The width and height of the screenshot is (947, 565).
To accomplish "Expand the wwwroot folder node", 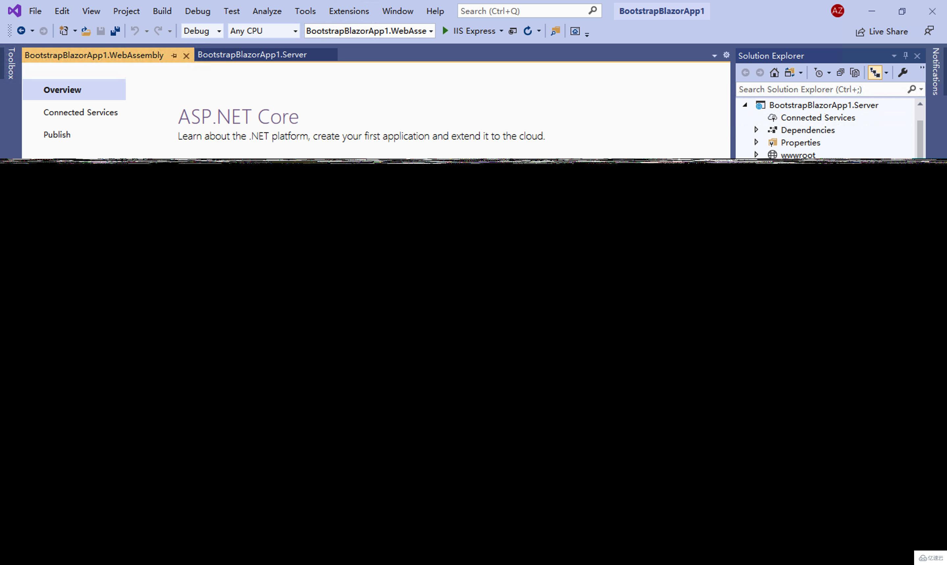I will coord(756,154).
